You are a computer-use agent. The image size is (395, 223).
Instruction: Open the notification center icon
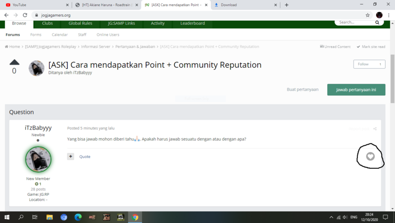385,217
